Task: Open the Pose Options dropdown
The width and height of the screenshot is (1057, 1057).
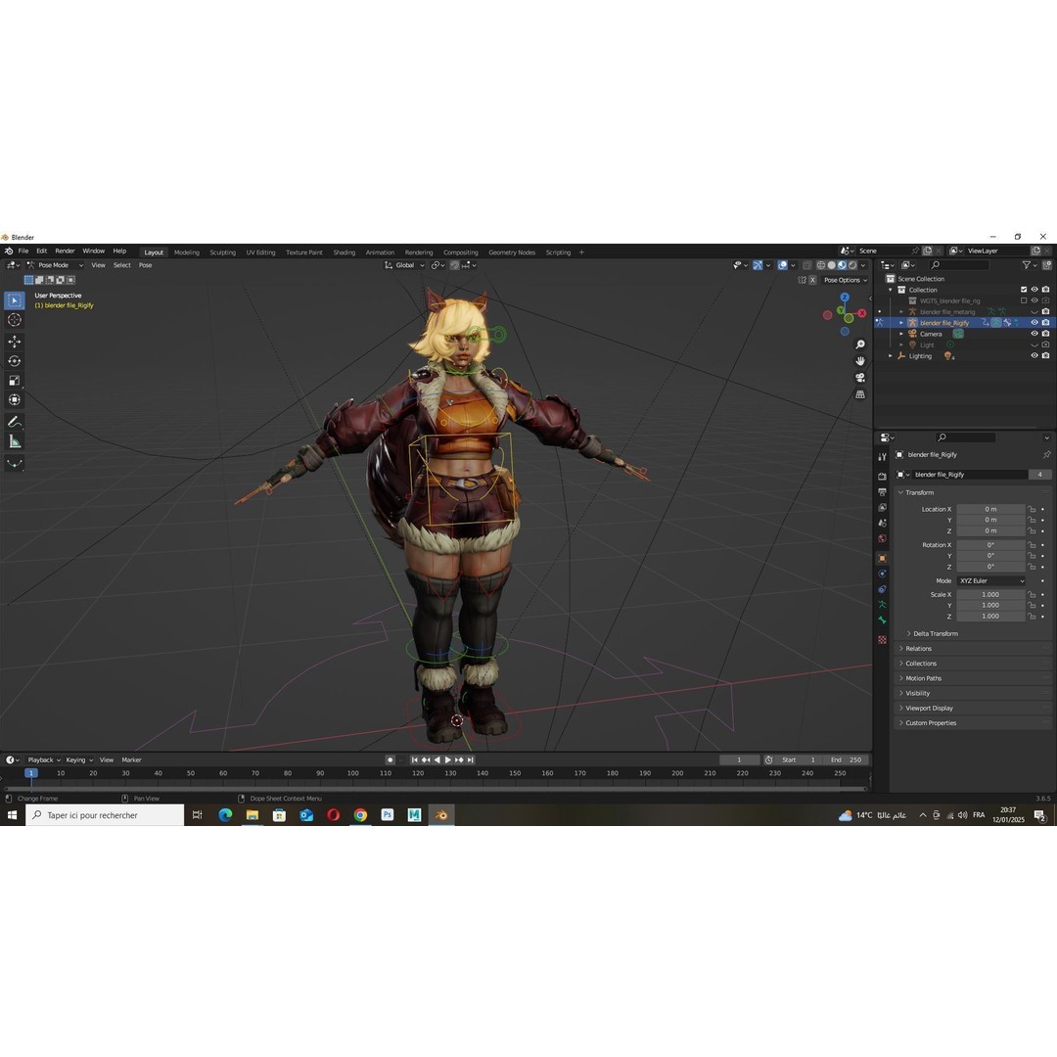Action: coord(846,280)
